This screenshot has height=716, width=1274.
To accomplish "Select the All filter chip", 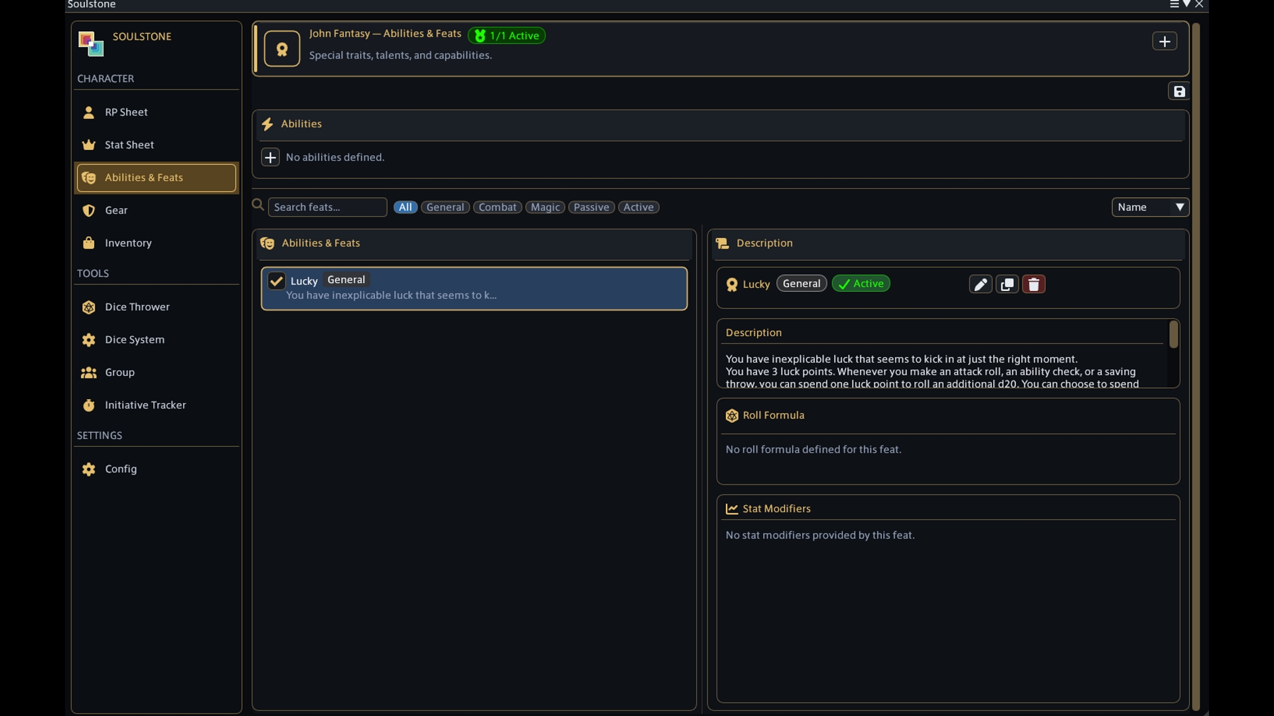I will pyautogui.click(x=405, y=207).
